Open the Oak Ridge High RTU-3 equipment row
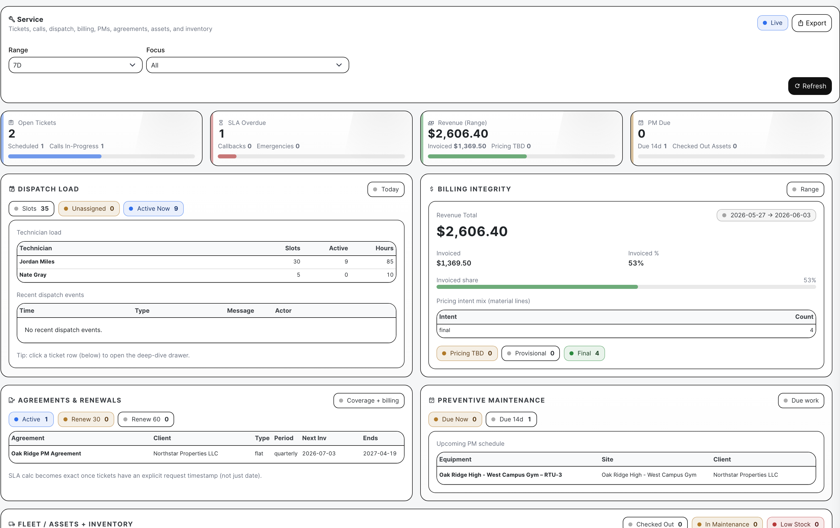Screen dimensions: 840x528 coord(626,475)
